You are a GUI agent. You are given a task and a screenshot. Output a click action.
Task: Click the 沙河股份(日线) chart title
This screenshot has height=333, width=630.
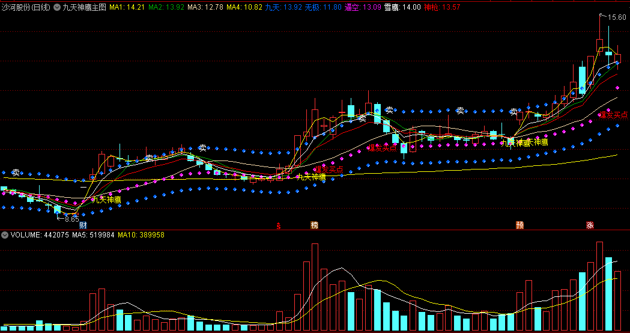pyautogui.click(x=26, y=7)
